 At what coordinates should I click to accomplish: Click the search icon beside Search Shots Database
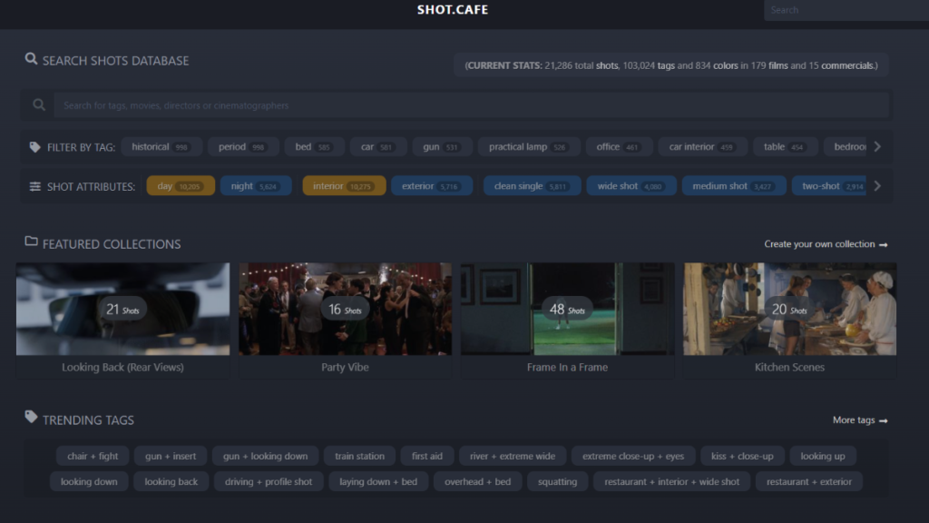31,60
